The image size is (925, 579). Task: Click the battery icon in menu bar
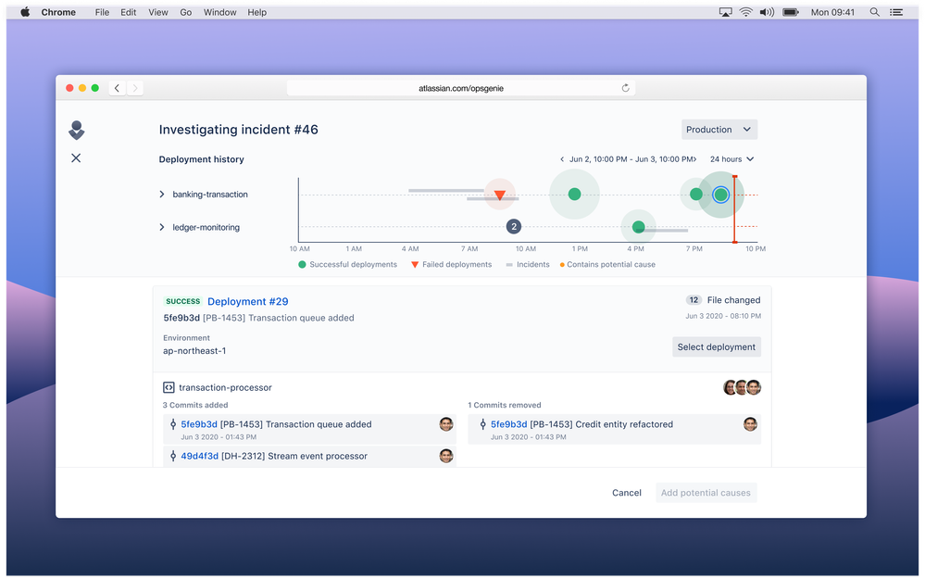click(791, 12)
